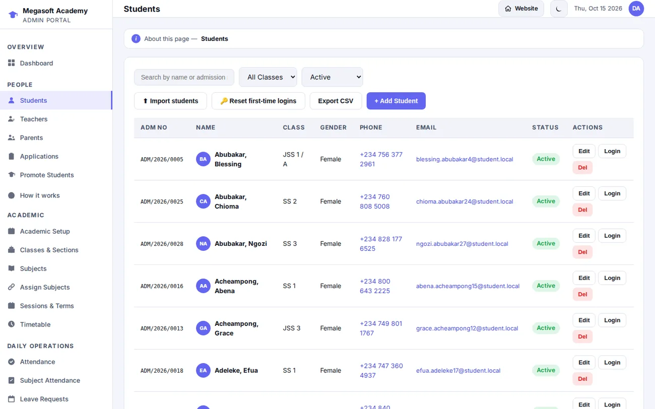The image size is (655, 409).
Task: Login as Abubakar, Ngozi
Action: coord(612,236)
